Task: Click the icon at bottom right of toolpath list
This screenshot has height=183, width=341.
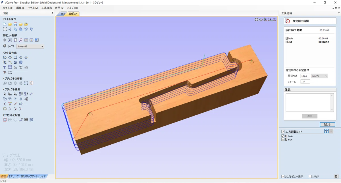Action: point(336,176)
